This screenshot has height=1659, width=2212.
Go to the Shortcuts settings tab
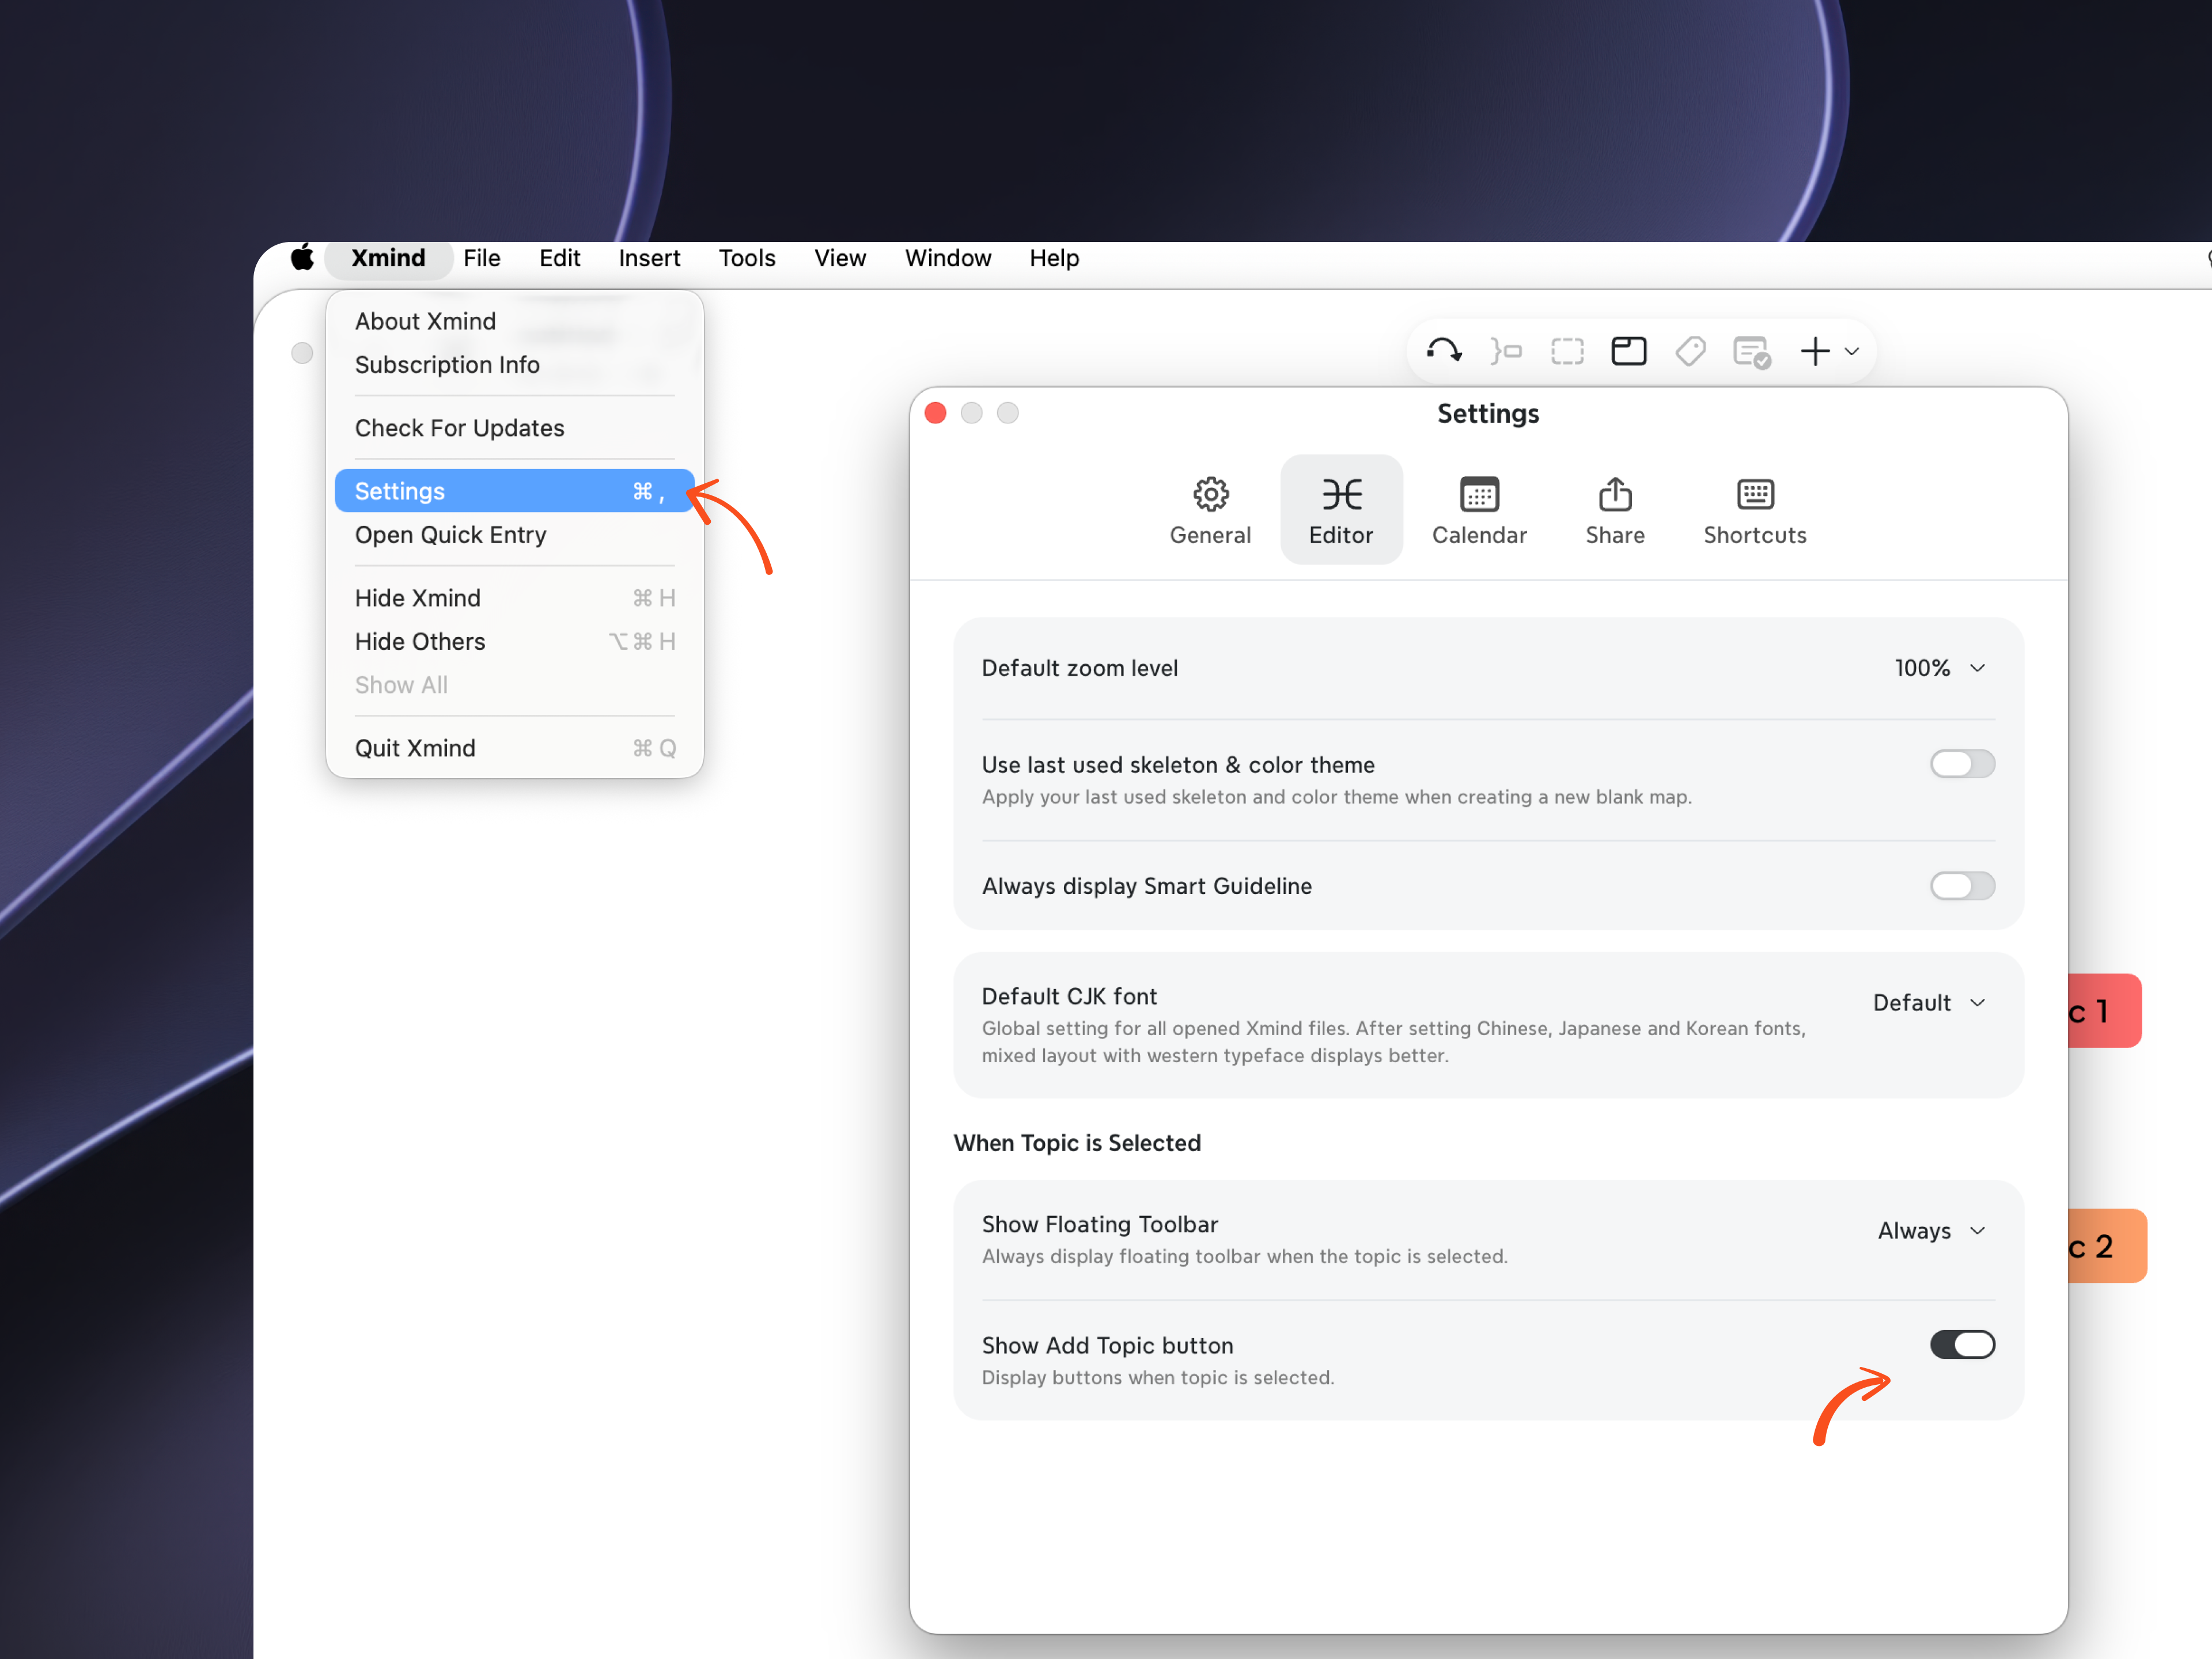click(x=1755, y=510)
